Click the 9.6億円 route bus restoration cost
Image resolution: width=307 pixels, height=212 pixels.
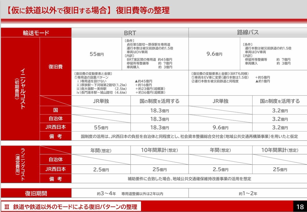214,54
